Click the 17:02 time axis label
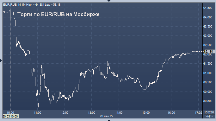The image size is (216, 121). 199,113
